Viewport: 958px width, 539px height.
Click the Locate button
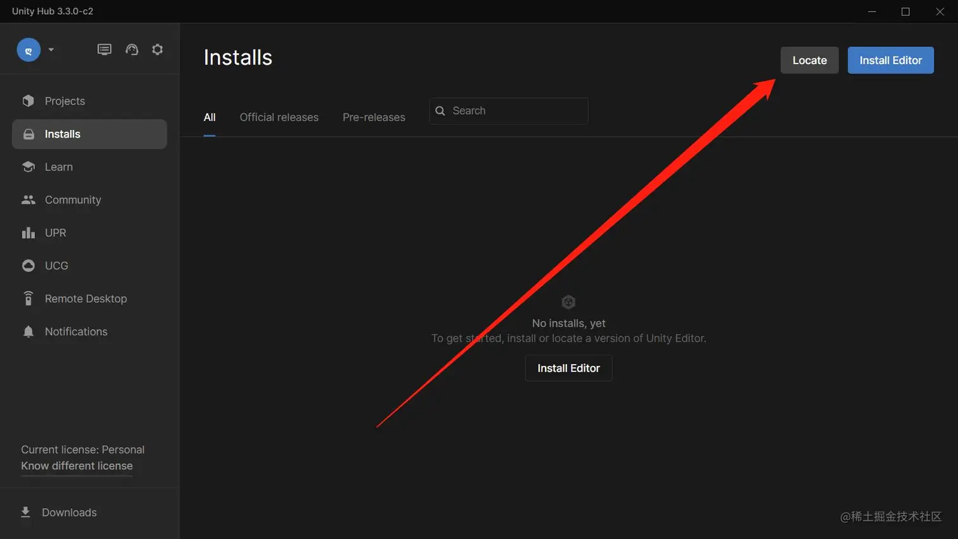[x=809, y=60]
